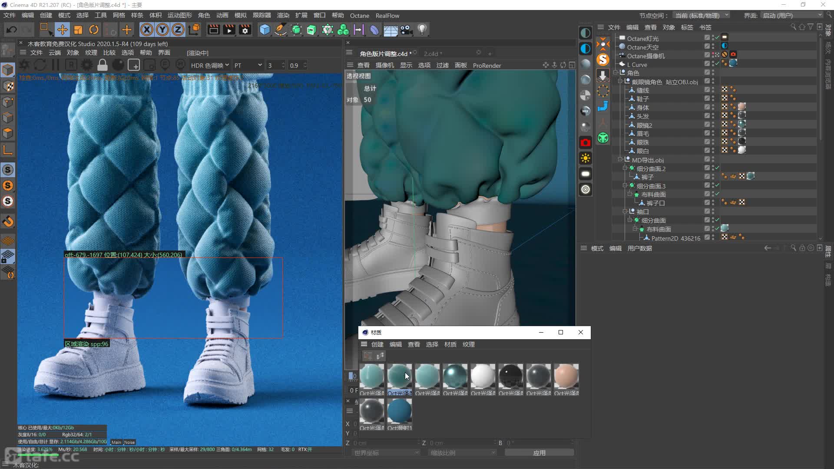
Task: Open the RealFlow menu
Action: tap(387, 16)
